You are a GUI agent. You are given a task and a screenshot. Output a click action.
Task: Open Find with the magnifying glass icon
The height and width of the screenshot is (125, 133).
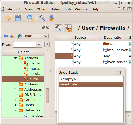[x=30, y=18]
